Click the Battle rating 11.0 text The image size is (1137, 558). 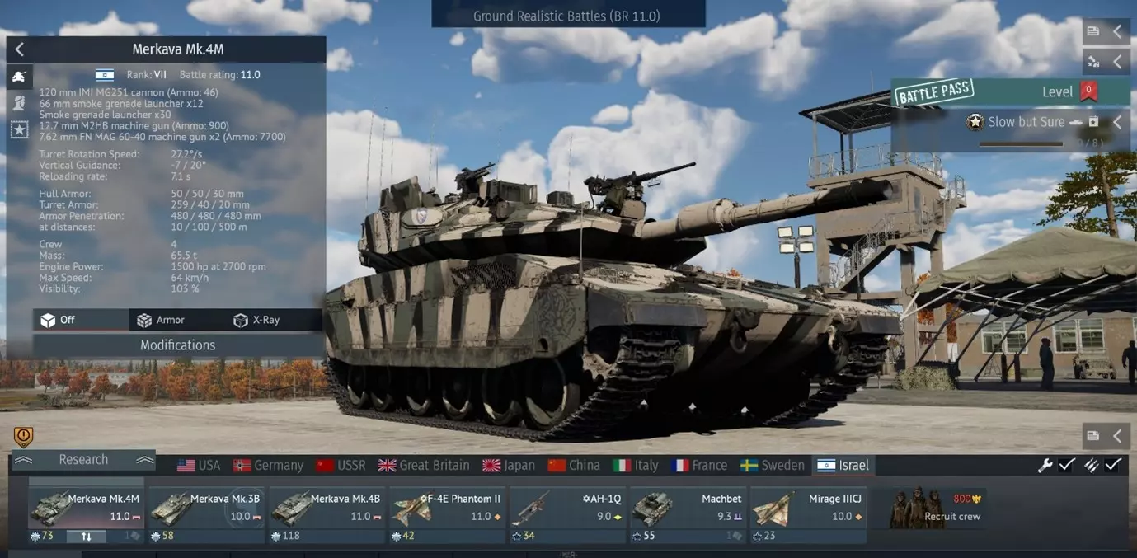tap(219, 74)
